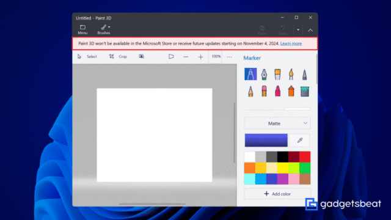The height and width of the screenshot is (220, 391).
Task: Collapse the ribbon with the chevron
Action: point(310,30)
